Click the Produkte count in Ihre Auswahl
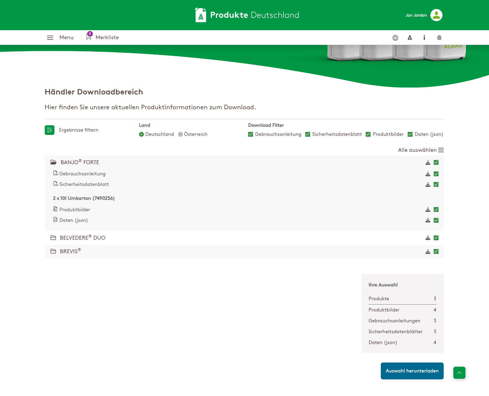Viewport: 489px width, 396px height. pos(435,299)
